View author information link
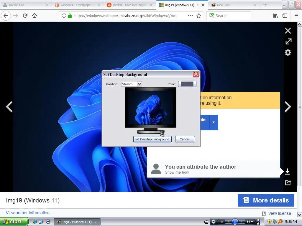Screen dimensions: 302x226 tap(27, 213)
